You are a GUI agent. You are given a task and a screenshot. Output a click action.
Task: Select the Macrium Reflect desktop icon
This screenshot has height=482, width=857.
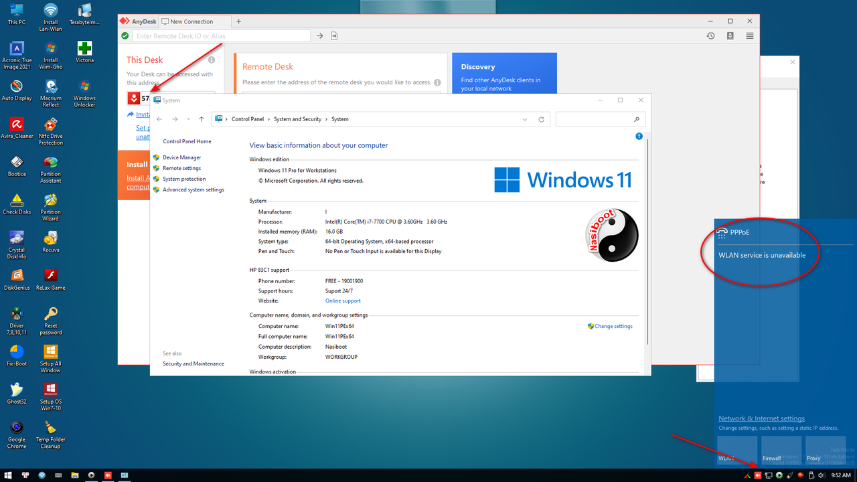(x=51, y=93)
